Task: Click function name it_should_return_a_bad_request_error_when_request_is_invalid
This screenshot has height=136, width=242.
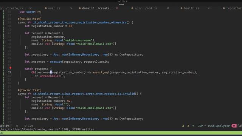Action: (84, 94)
